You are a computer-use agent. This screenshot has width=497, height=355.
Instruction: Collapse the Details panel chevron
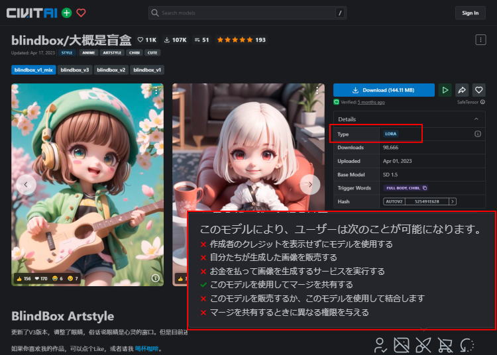click(475, 119)
